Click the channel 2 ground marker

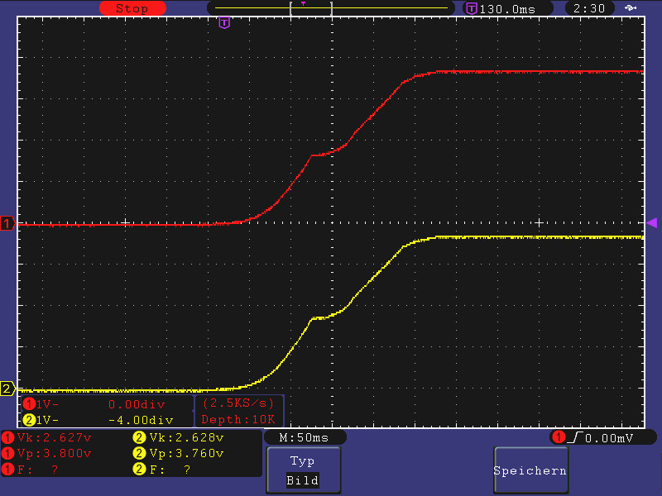tap(8, 389)
